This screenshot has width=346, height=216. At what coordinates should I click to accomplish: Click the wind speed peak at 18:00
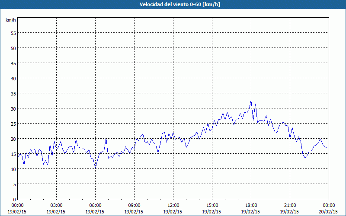[251, 101]
